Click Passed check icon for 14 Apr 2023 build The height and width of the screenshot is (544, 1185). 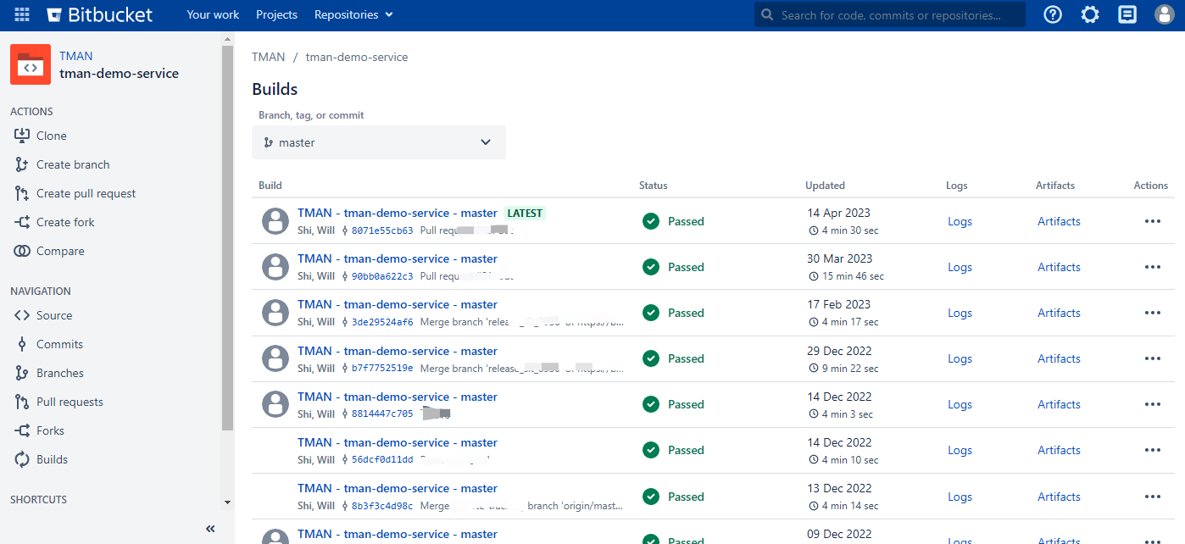point(651,221)
